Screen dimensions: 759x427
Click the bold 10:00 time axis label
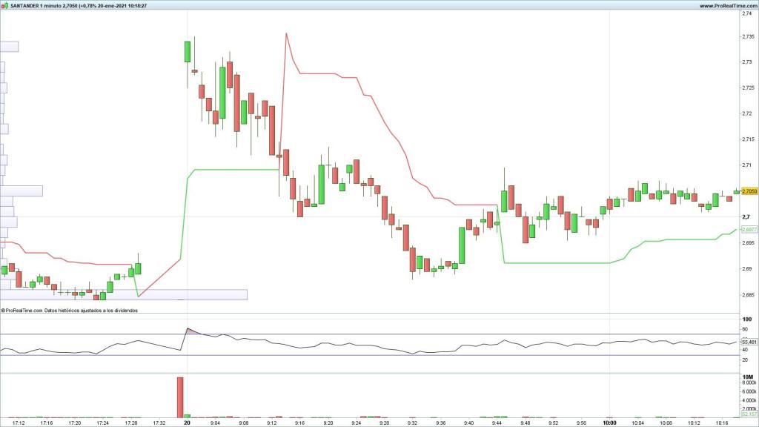609,423
